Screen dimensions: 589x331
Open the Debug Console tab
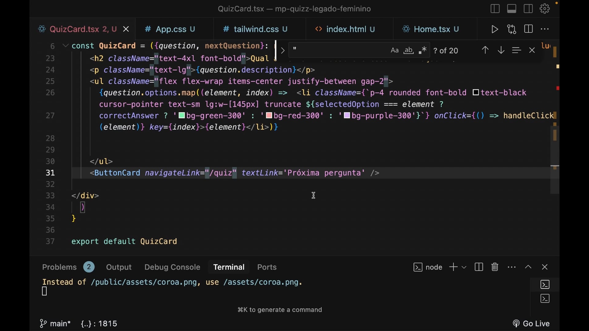pyautogui.click(x=172, y=267)
